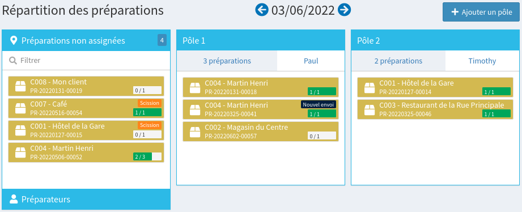Click box icon of PR-20220506-00052 card
This screenshot has width=522, height=212.
(20, 152)
